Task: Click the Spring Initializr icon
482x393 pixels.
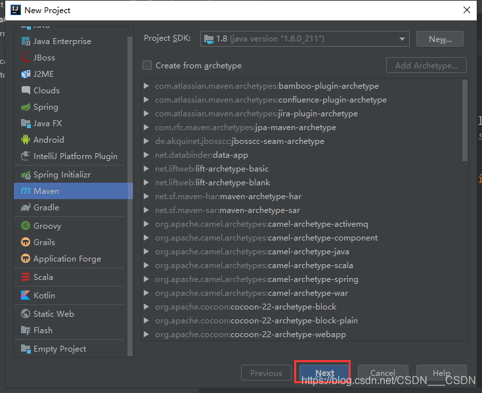Action: 26,175
